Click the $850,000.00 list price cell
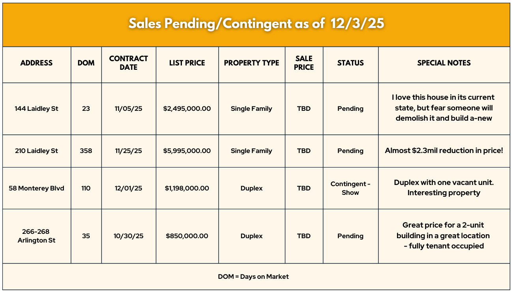Screen dimensions: 513x293 click(187, 236)
